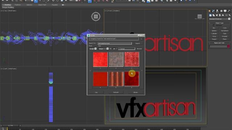This screenshot has width=232, height=130.
Task: Collapse the Object Type rollout
Action: (219, 23)
